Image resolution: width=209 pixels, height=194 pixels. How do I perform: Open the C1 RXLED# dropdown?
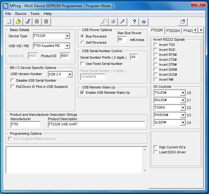[183, 100]
